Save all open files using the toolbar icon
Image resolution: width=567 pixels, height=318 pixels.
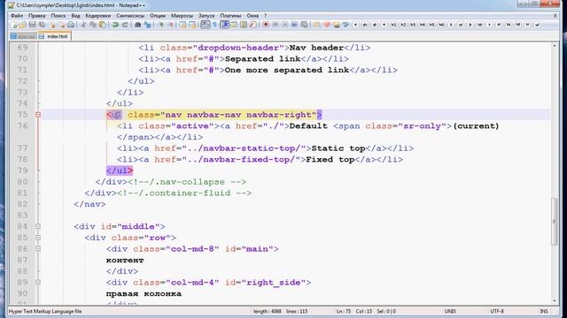pos(42,25)
